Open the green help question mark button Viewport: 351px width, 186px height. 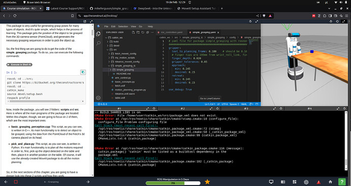coord(342,182)
